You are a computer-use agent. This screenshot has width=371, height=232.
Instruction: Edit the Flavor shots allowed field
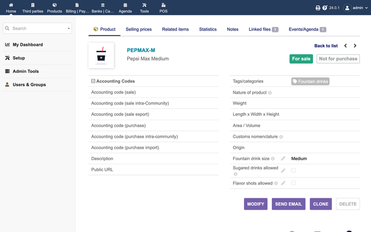pos(283,183)
